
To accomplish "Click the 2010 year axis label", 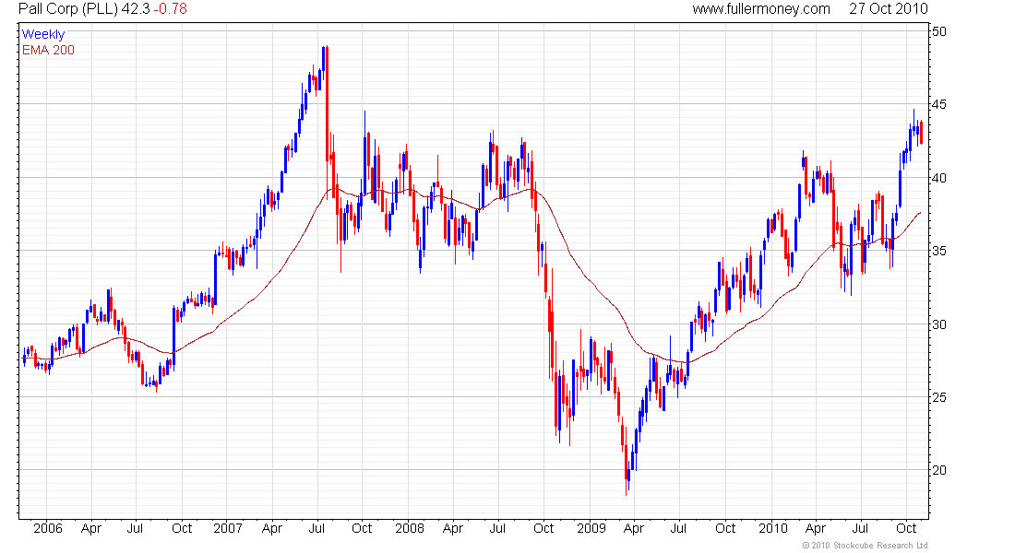I will point(773,528).
